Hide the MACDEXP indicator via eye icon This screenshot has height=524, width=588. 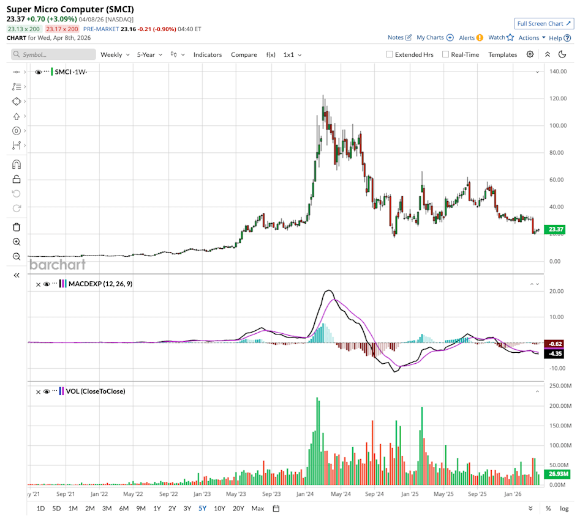(47, 284)
